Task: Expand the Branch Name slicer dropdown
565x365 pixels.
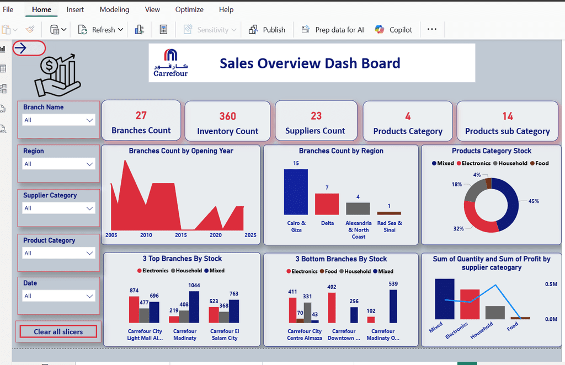Action: pos(89,120)
